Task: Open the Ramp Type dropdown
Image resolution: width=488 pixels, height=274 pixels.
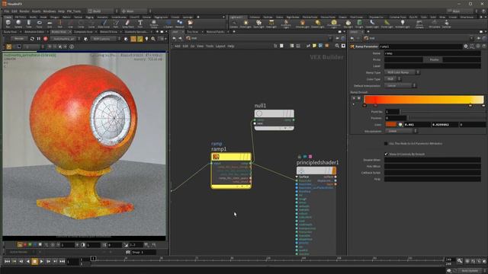Action: 402,72
